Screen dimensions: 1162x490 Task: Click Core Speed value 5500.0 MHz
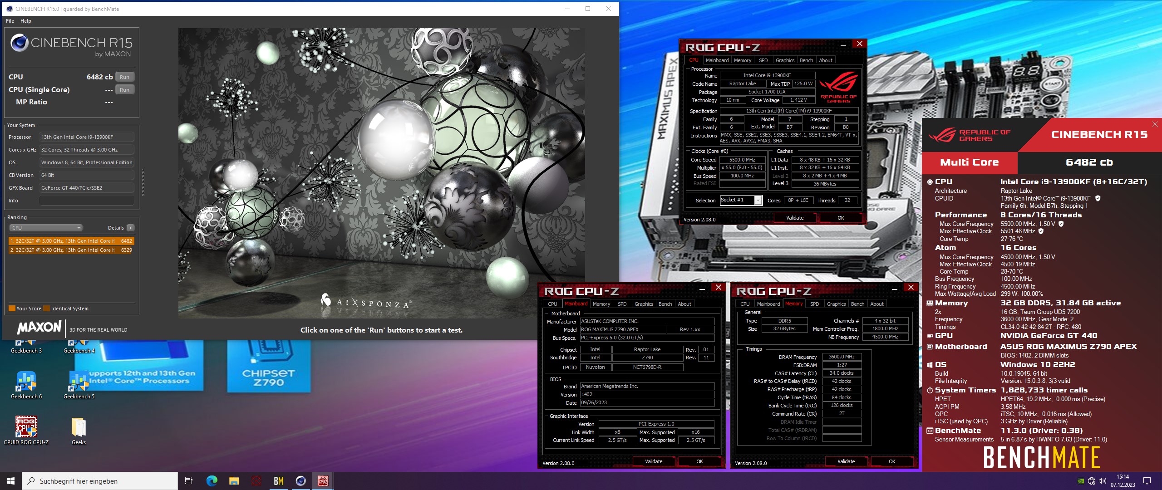pos(742,160)
